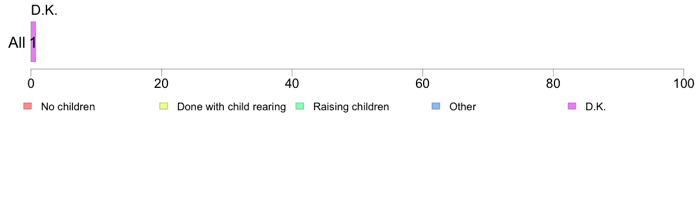Select the 'Other' legend text

point(463,107)
